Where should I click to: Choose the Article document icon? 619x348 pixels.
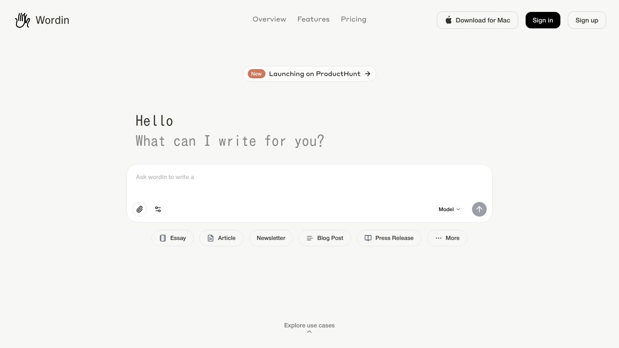211,238
